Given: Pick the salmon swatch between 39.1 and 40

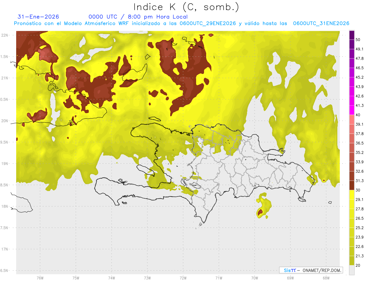Looking at the screenshot, I should click(x=352, y=120).
